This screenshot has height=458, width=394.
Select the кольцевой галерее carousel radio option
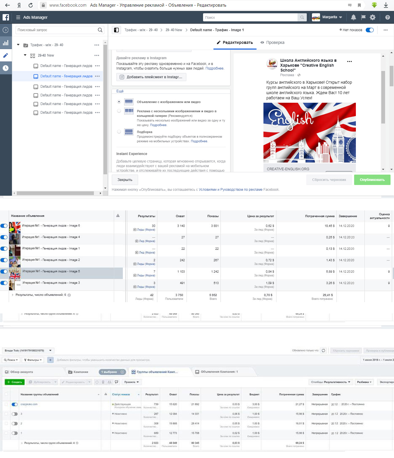point(119,111)
